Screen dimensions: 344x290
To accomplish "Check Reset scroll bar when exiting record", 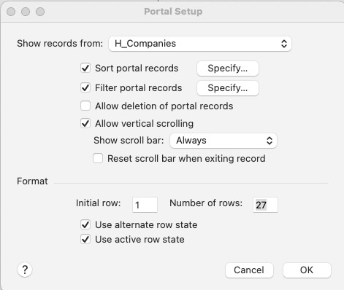I will pyautogui.click(x=98, y=159).
